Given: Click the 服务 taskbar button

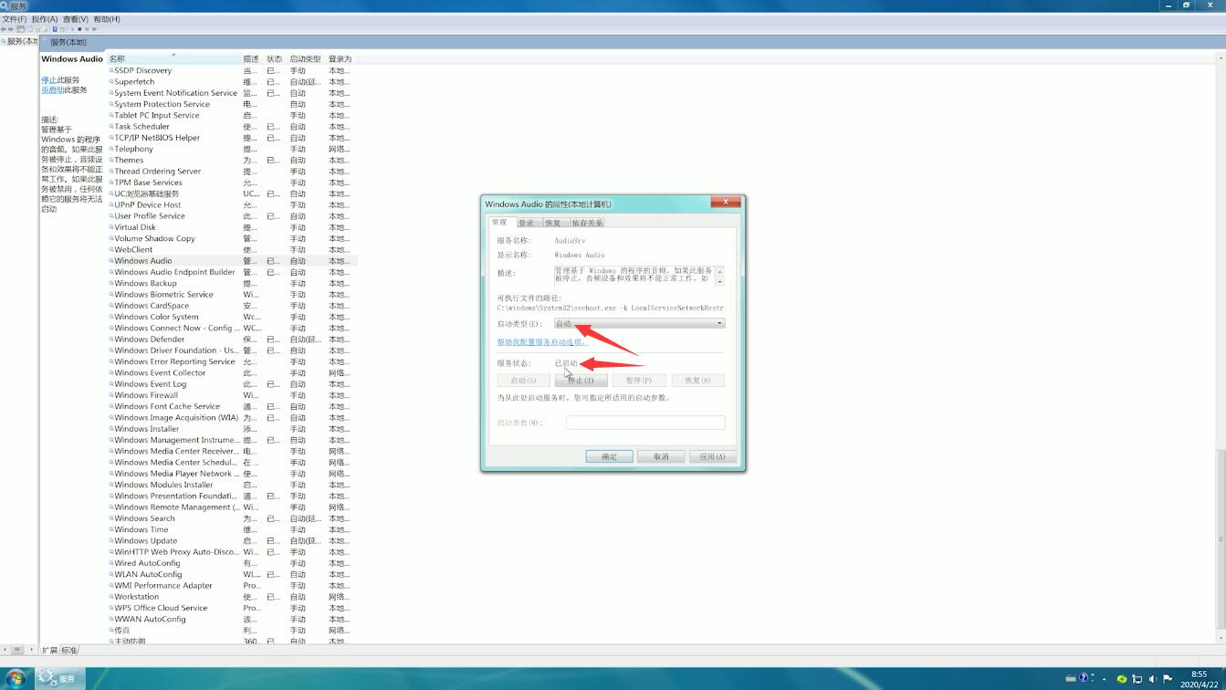Looking at the screenshot, I should point(62,678).
